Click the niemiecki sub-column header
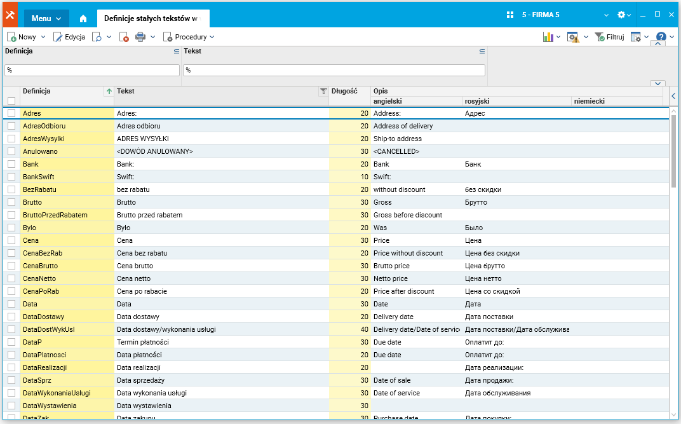This screenshot has width=681, height=424. [617, 101]
